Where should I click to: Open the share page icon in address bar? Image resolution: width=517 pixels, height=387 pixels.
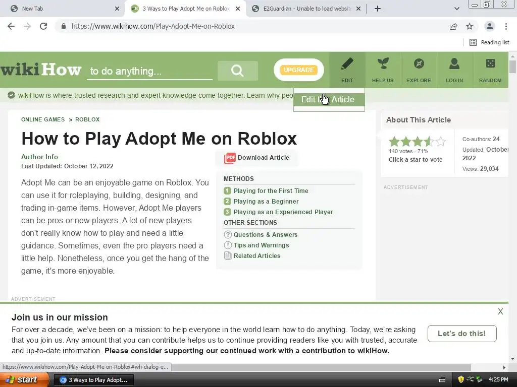tap(453, 26)
